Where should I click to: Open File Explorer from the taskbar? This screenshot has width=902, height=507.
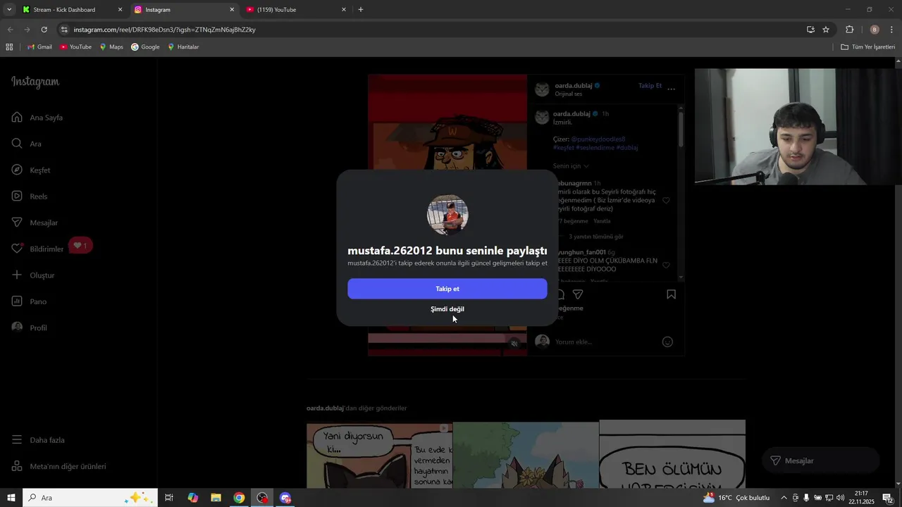(216, 498)
